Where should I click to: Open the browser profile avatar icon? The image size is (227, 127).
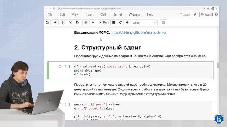tap(213, 8)
